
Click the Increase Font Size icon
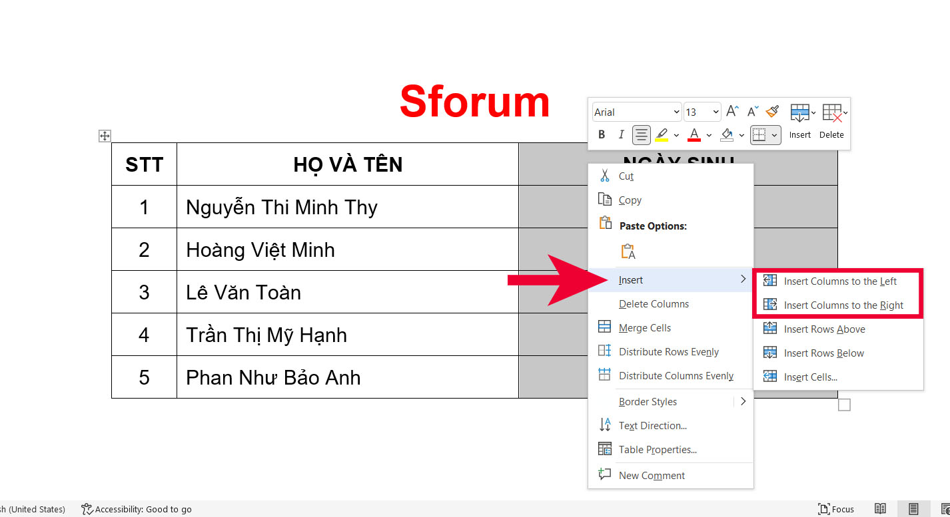[x=732, y=112]
